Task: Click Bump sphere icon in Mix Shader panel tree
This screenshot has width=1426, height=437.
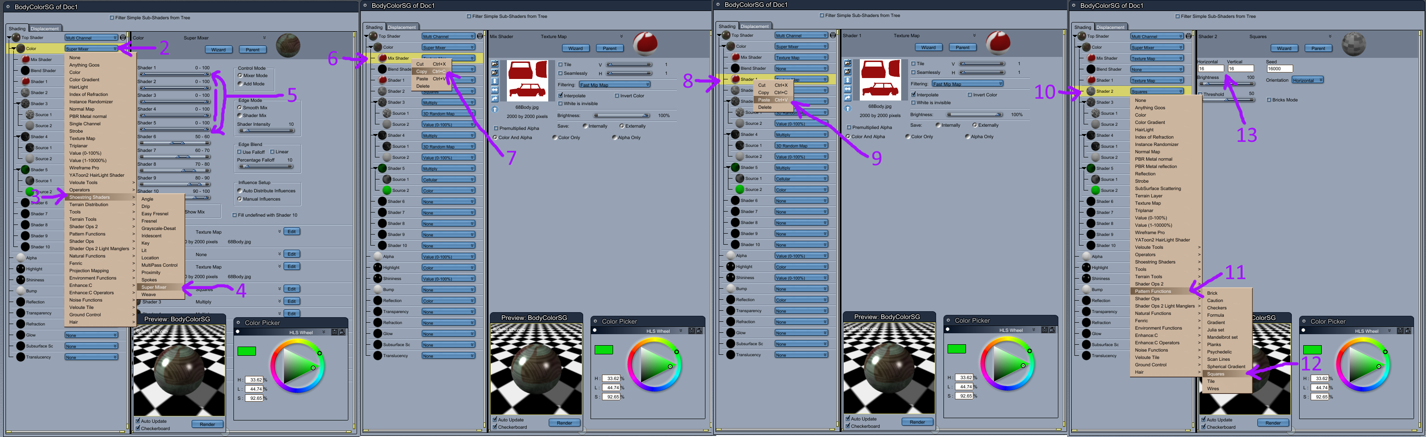Action: click(x=378, y=290)
